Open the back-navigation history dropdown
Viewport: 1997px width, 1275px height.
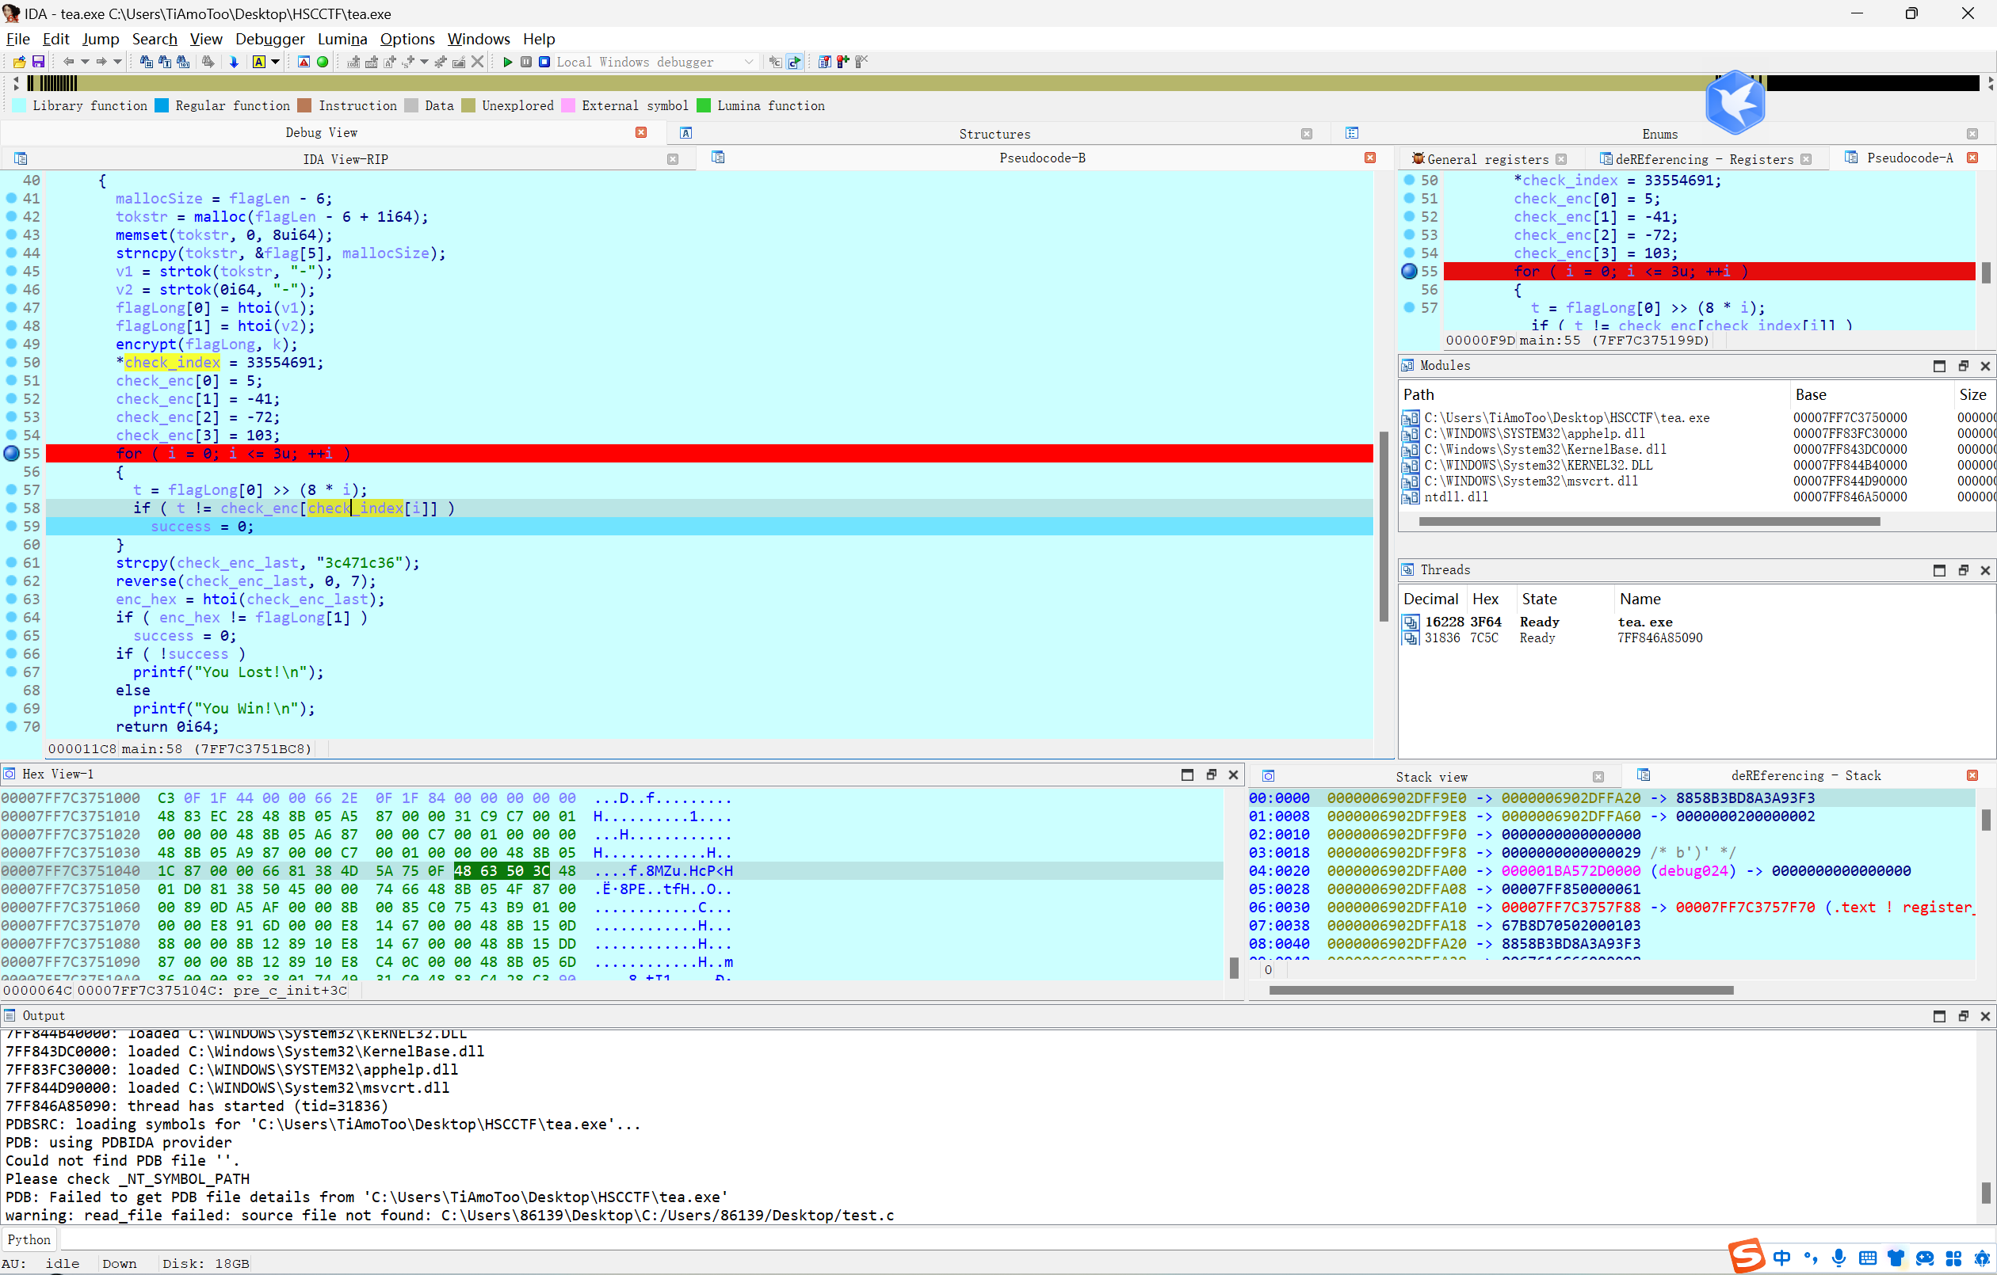tap(85, 63)
